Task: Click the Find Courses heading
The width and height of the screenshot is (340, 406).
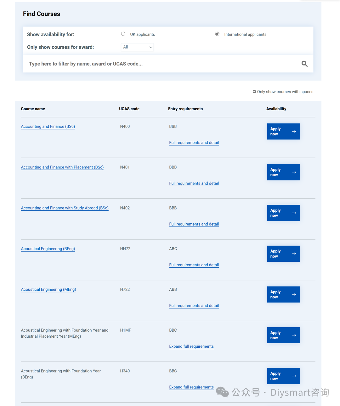Action: [42, 14]
